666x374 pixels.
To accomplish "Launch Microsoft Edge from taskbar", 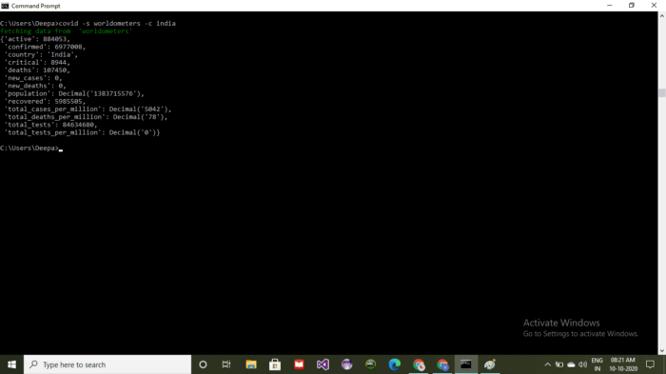I will (x=395, y=364).
